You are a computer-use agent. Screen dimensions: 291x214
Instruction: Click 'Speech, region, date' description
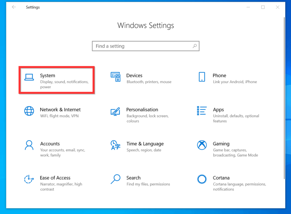click(144, 150)
